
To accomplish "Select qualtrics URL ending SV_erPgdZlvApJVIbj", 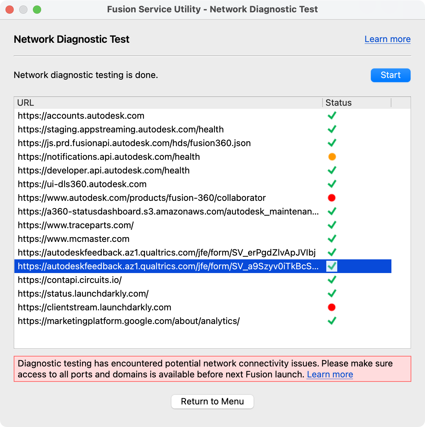I will click(167, 253).
